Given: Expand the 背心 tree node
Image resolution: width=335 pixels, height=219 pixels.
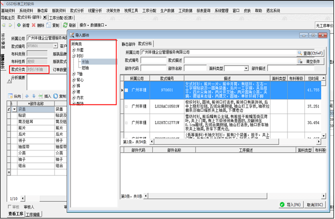Looking at the screenshot, I should click(73, 80).
